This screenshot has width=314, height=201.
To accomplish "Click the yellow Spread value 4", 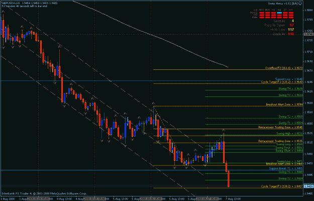I will pyautogui.click(x=292, y=21).
